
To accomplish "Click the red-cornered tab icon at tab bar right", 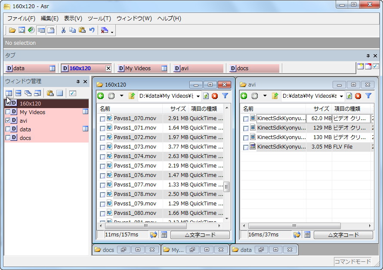I will [368, 66].
